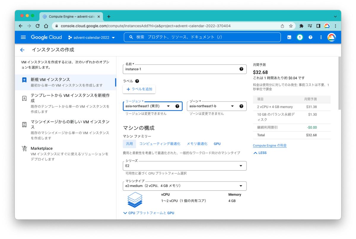The width and height of the screenshot is (356, 239).
Task: Click the help icon in the リージョン field
Action: coord(177,106)
